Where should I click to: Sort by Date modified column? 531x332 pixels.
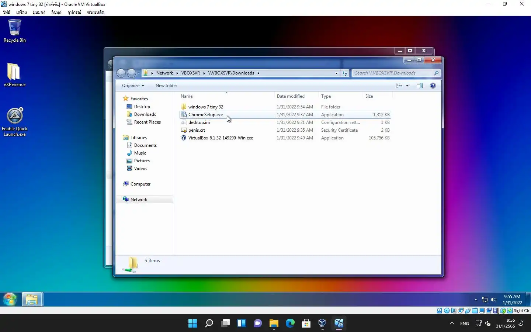(291, 96)
